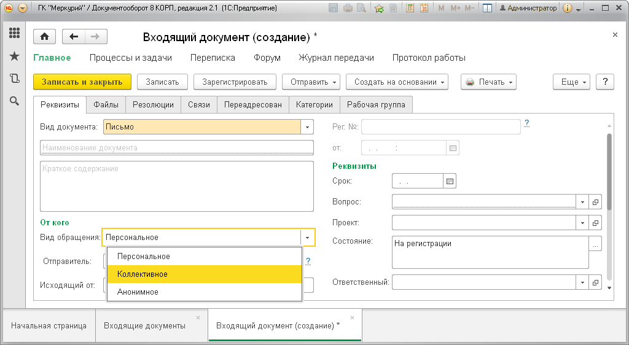This screenshot has width=629, height=345.
Task: Open the main menu orange dropdown arrow
Action: [x=23, y=8]
